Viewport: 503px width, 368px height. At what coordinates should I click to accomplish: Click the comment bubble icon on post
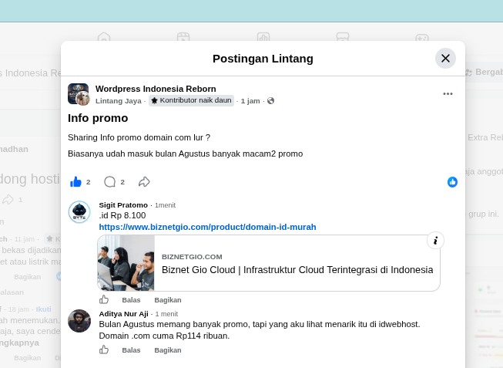109,182
